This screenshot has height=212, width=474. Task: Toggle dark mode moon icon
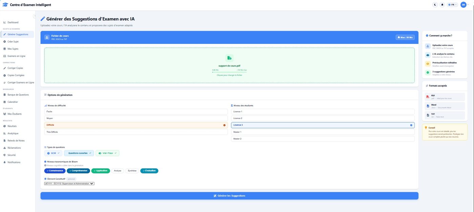click(x=435, y=5)
